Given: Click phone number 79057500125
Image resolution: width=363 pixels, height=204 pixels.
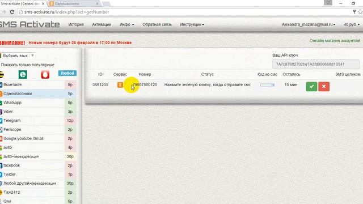Looking at the screenshot, I should (145, 85).
